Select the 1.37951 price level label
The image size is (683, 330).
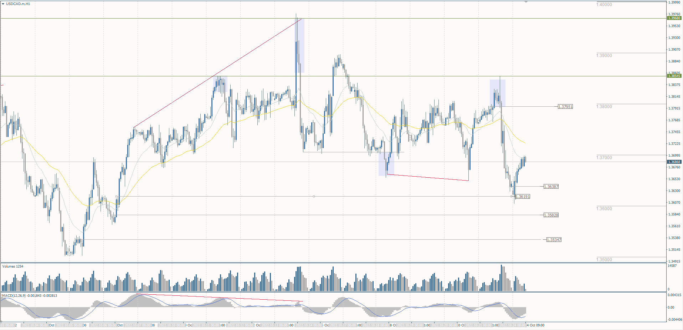pyautogui.click(x=565, y=107)
